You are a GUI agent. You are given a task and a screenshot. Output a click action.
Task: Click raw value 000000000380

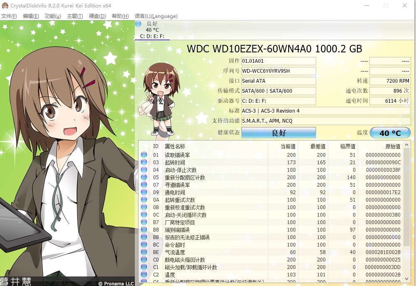(383, 214)
